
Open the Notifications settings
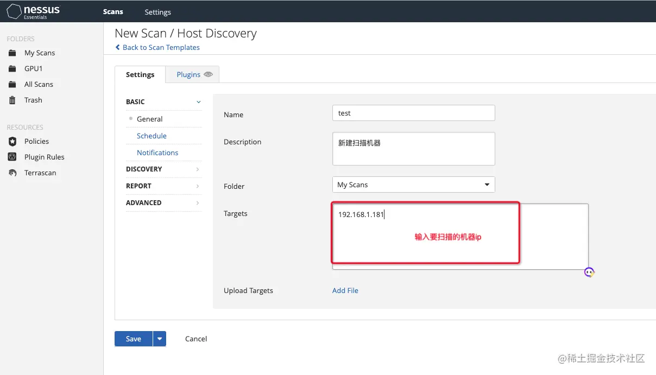(157, 152)
